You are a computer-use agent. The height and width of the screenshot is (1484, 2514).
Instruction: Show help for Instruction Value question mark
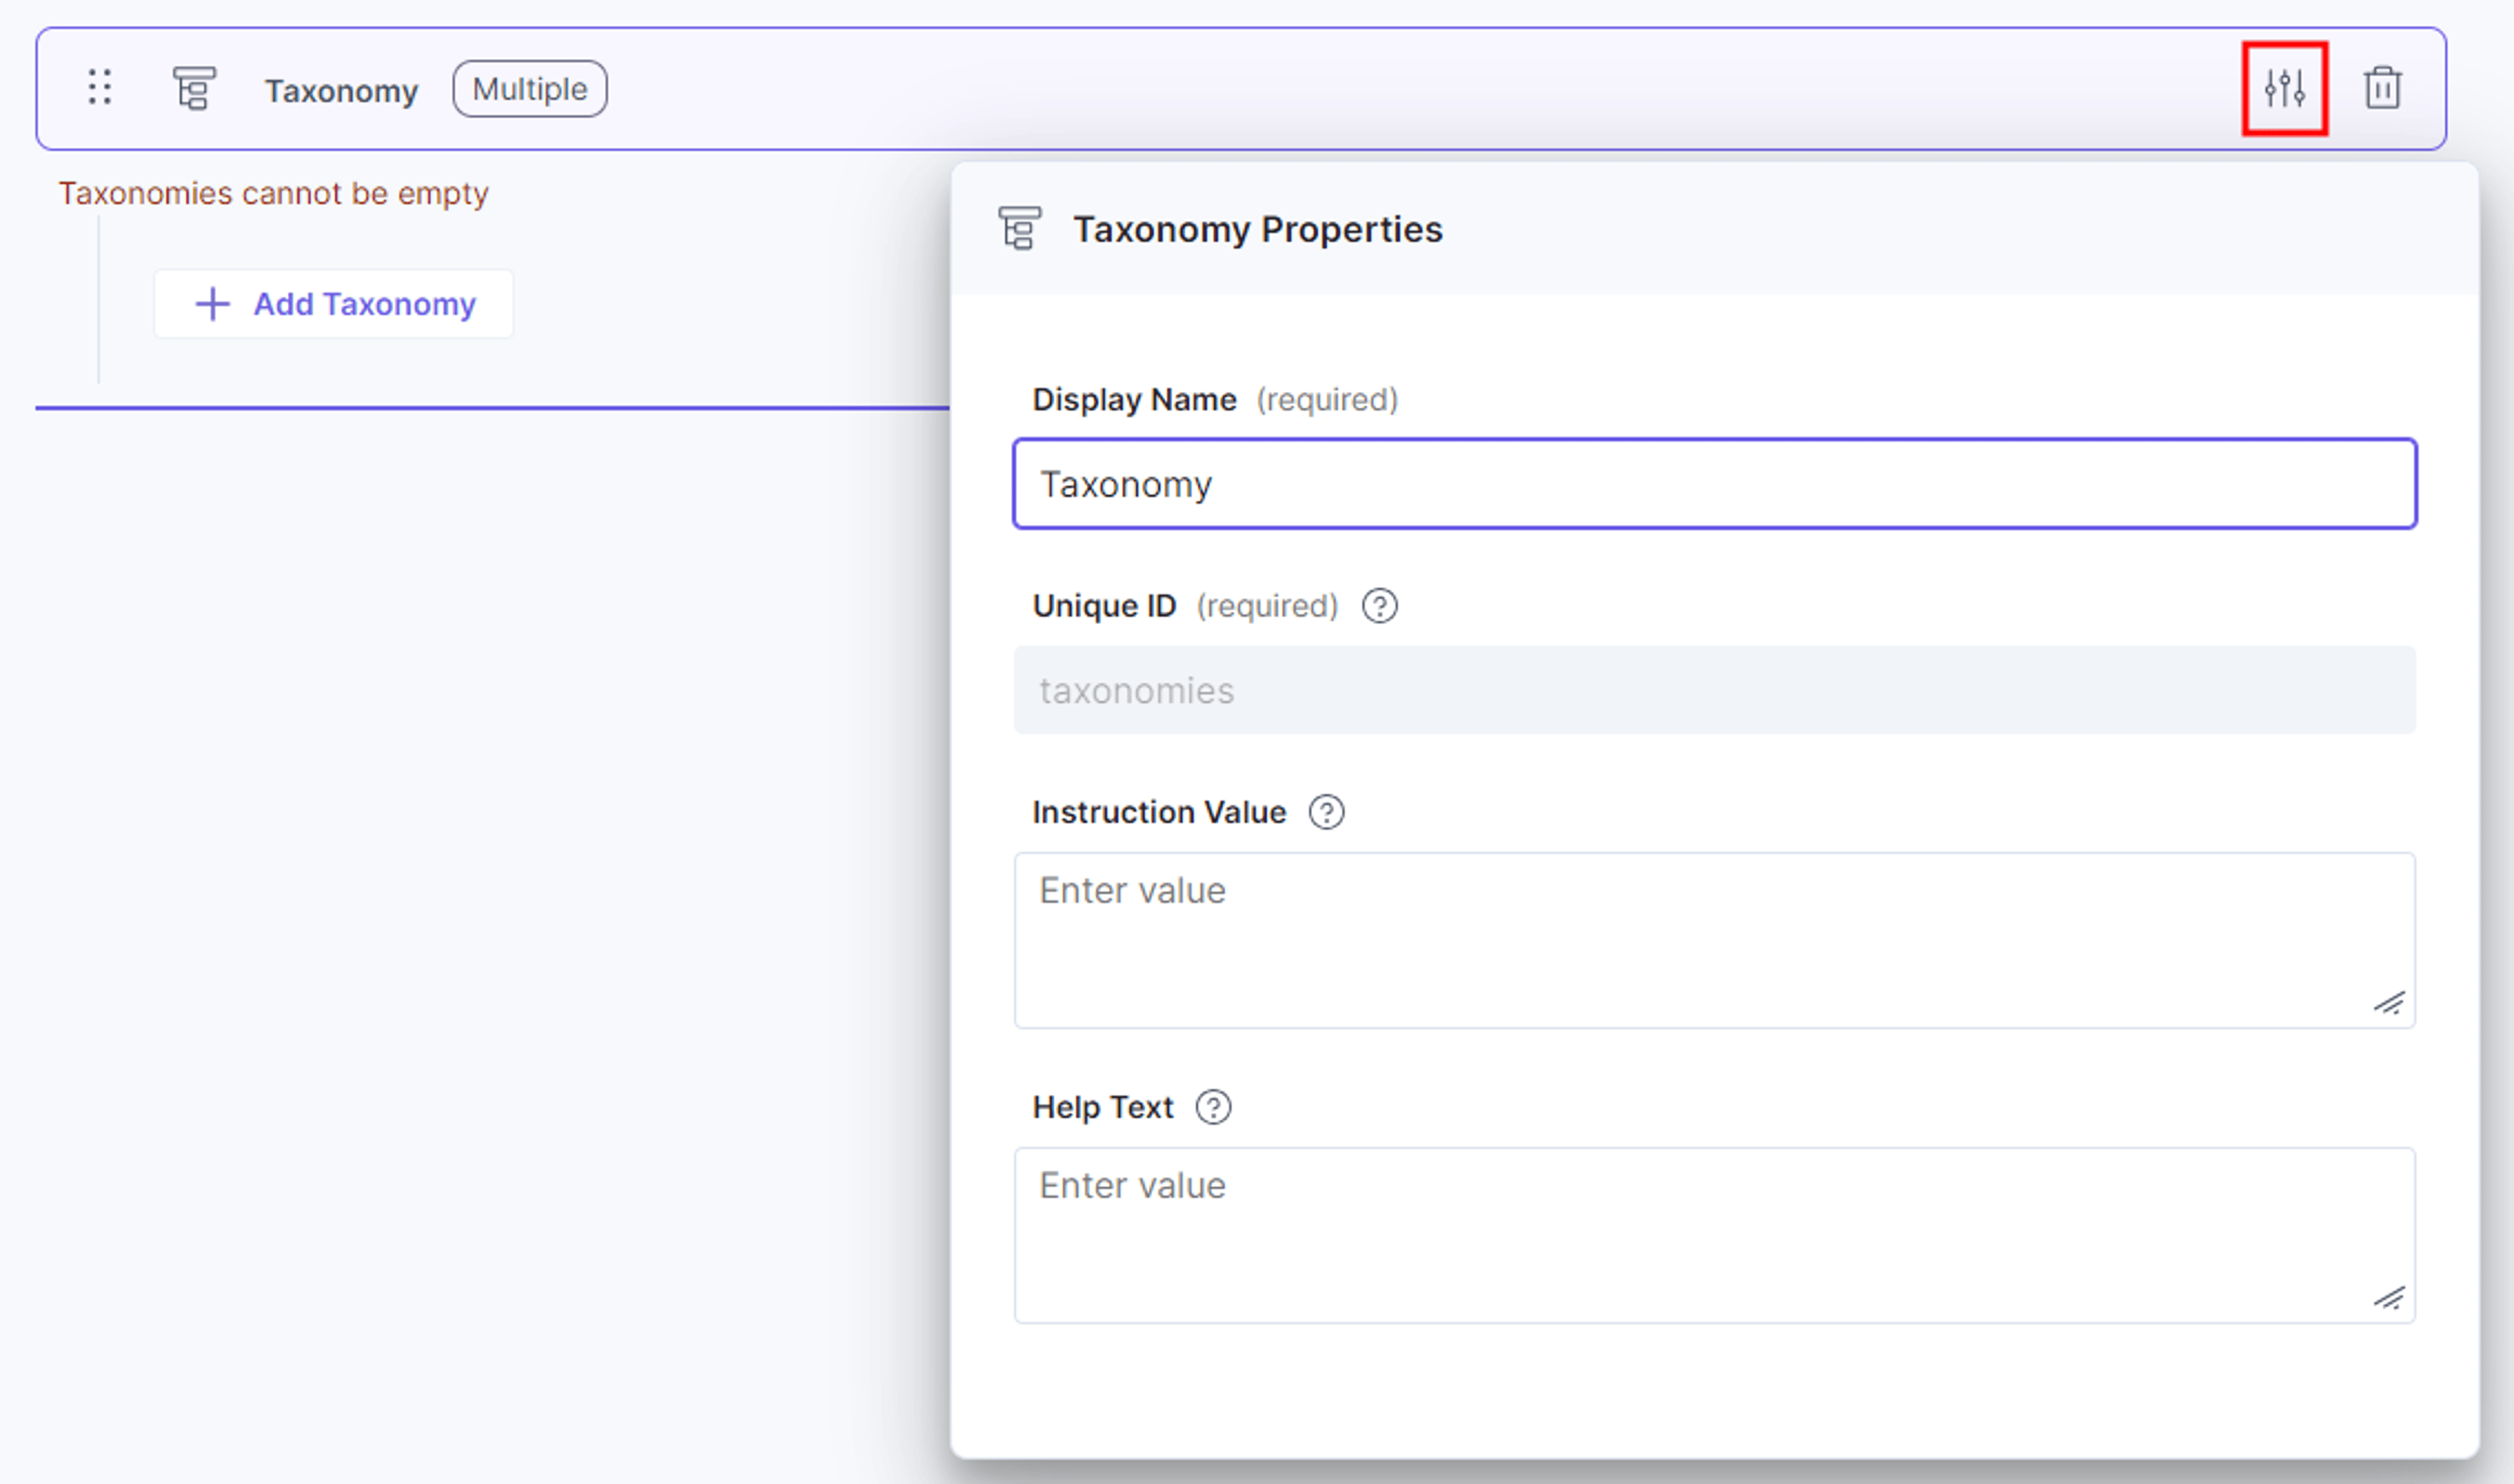pos(1326,812)
